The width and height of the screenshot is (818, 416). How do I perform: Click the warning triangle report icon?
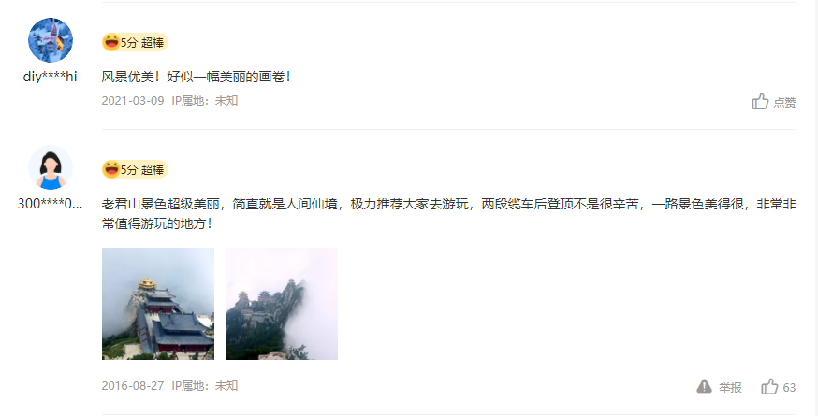point(704,386)
